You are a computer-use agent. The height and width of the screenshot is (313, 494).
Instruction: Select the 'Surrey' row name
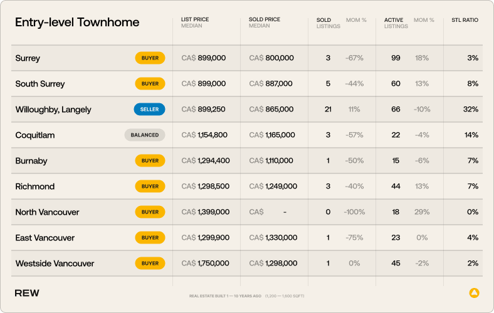point(28,58)
